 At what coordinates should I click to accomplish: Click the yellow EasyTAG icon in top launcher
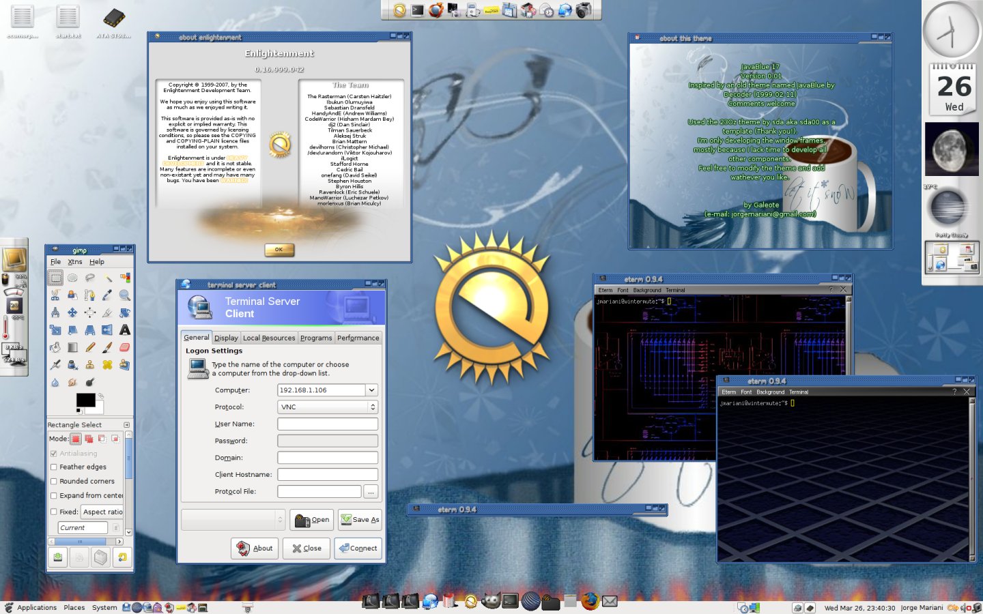[x=491, y=10]
